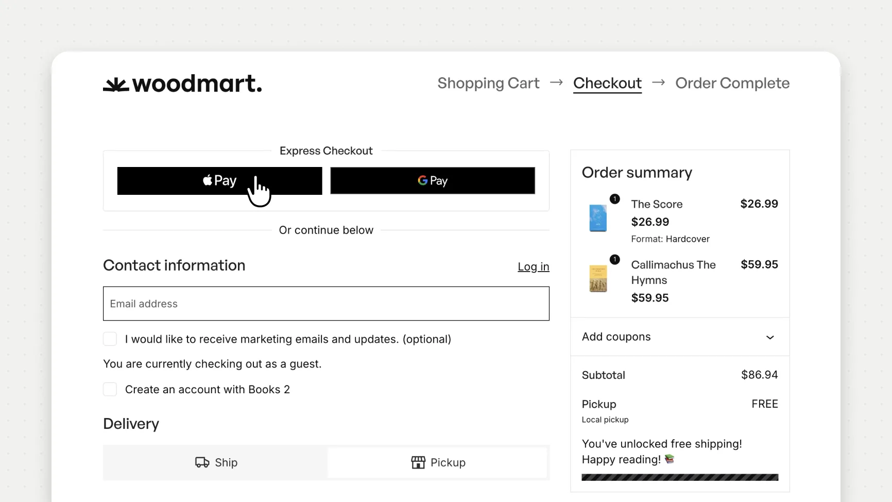Tick the marketing emails checkbox
The height and width of the screenshot is (502, 892).
[110, 339]
